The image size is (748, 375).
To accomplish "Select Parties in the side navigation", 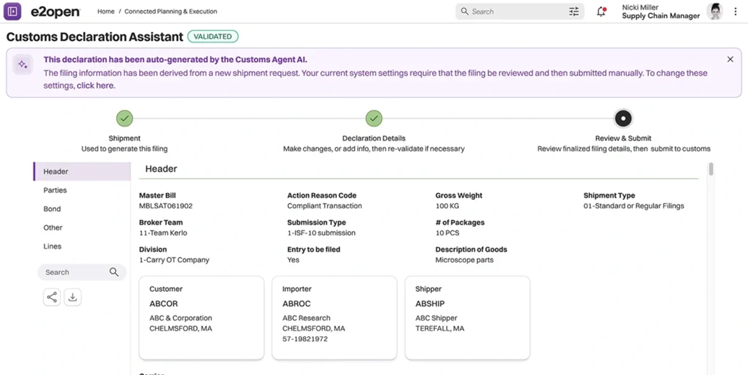I will pos(55,190).
